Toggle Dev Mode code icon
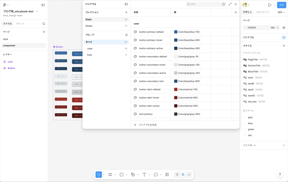Viewport: 288px width, 182px height. pos(189,174)
